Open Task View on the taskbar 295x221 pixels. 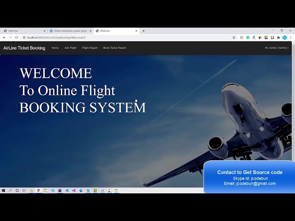tap(24, 190)
